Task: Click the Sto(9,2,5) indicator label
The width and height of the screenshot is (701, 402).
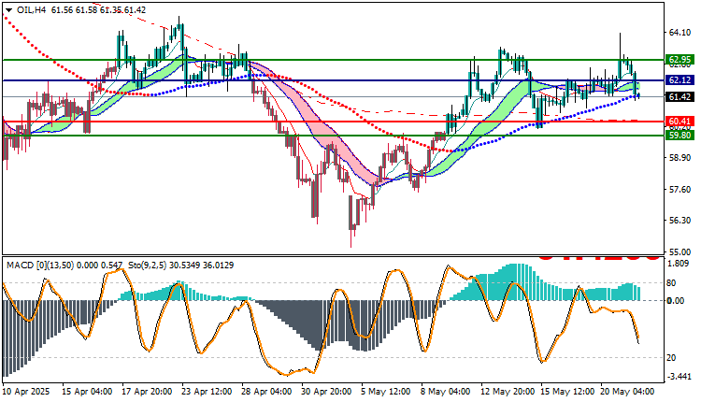Action: click(x=147, y=266)
